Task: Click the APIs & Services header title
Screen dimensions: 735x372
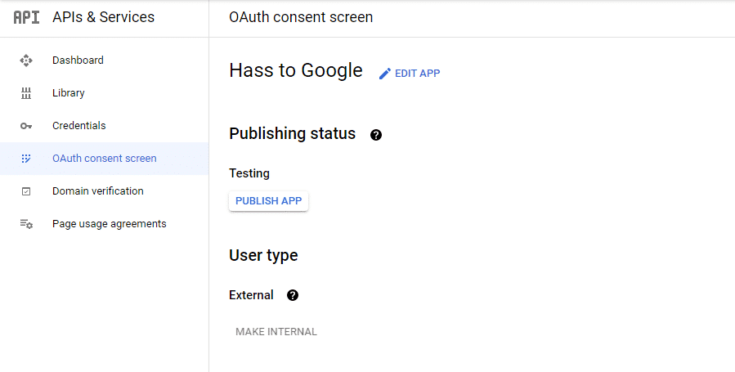Action: [x=103, y=17]
